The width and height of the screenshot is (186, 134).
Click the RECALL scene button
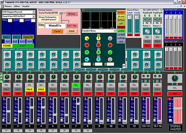click(x=72, y=14)
